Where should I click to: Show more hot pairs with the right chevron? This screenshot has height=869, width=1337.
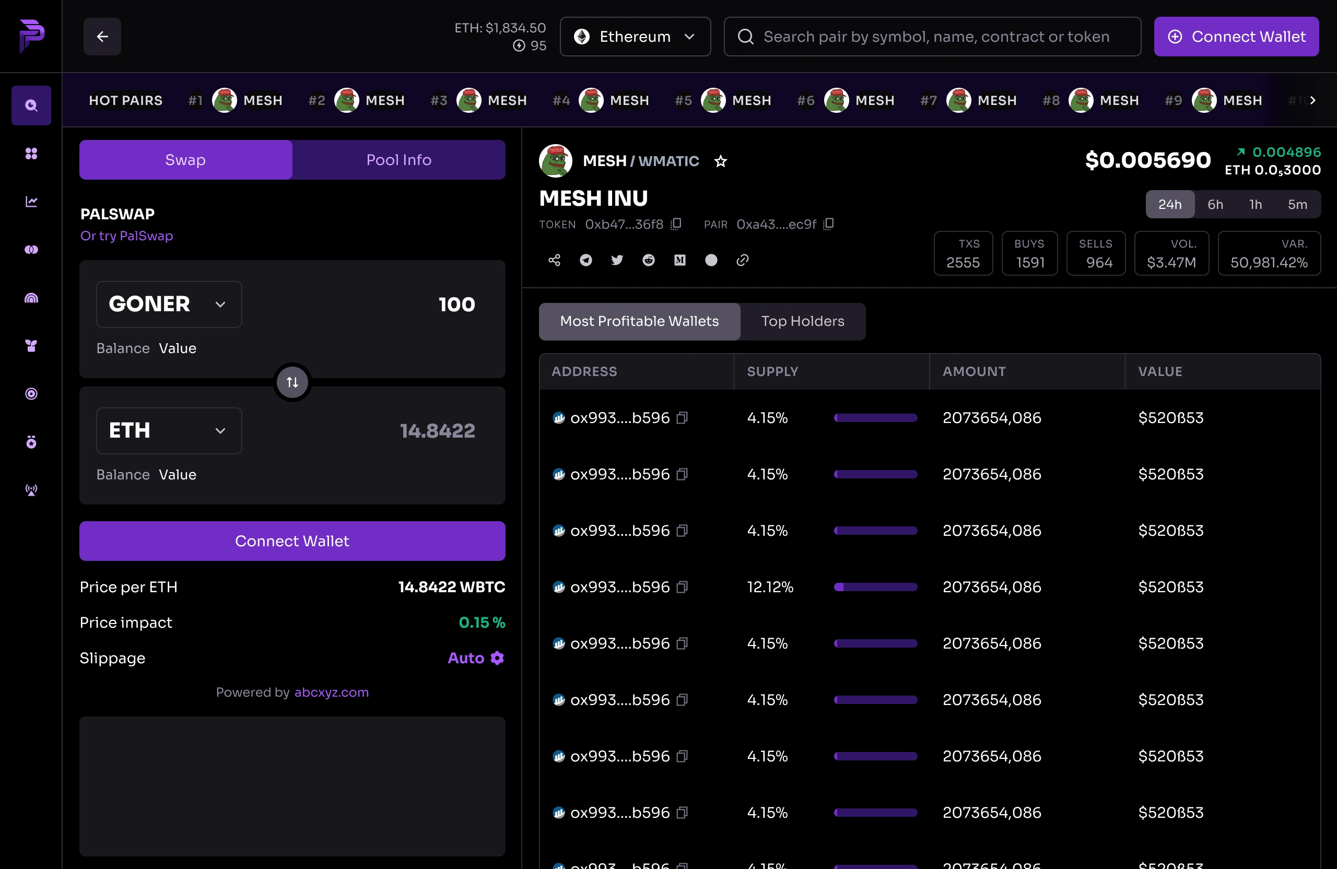(1313, 101)
